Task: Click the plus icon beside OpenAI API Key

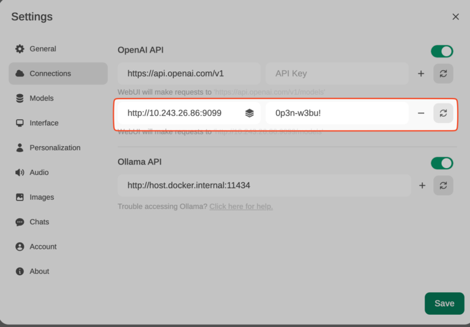Action: (x=421, y=73)
